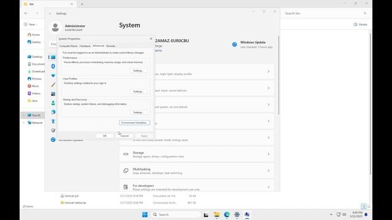Open Environment Variables dialog
392x220 pixels.
point(135,123)
